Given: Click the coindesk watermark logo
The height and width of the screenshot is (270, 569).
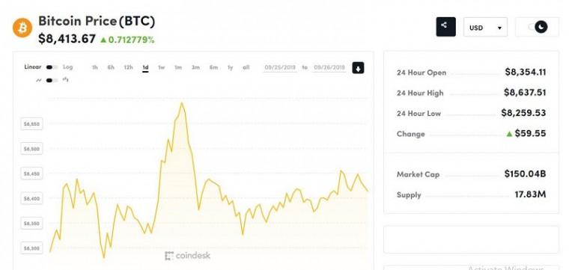Looking at the screenshot, I should (x=187, y=256).
